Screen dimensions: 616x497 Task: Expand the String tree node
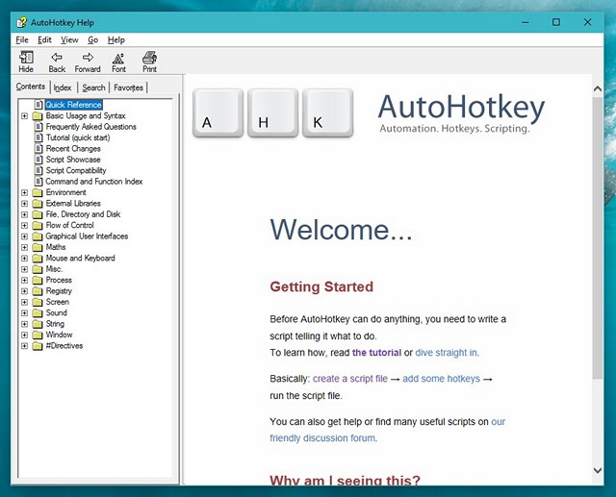[x=24, y=324]
